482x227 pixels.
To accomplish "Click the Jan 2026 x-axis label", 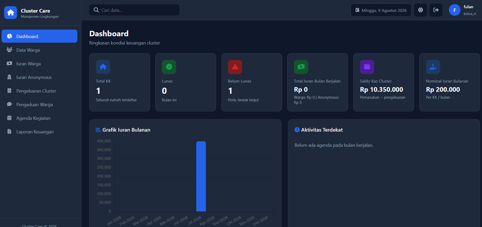I will pyautogui.click(x=114, y=221).
